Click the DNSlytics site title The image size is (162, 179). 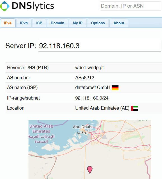click(x=33, y=6)
